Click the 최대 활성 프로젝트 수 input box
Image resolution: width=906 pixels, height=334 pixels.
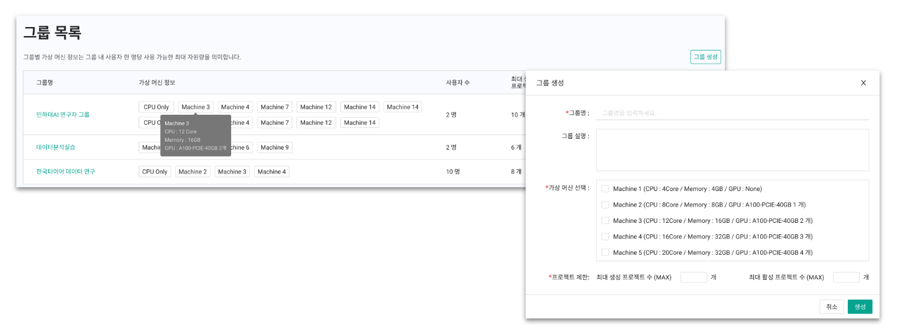click(x=846, y=278)
